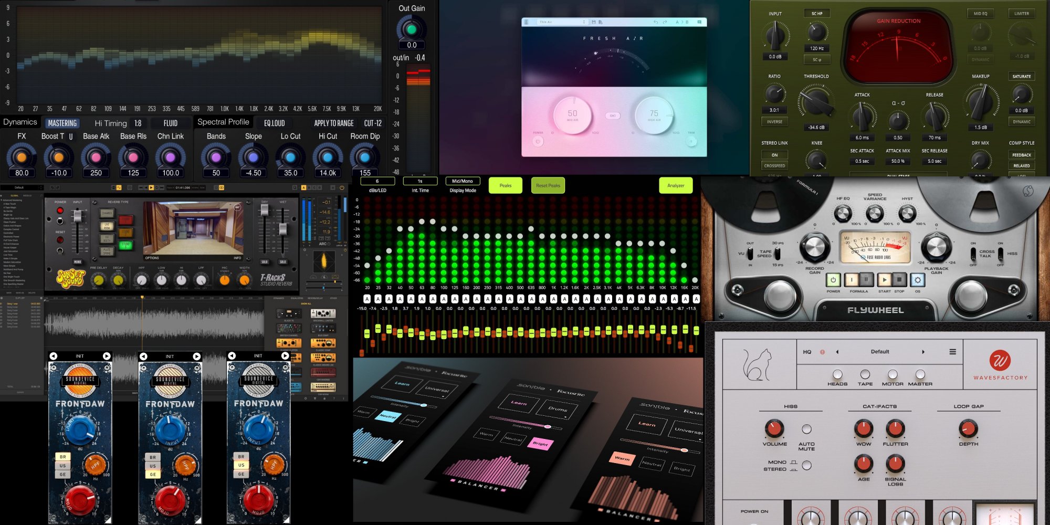Click the Wet fader in T-RackS reverb
Viewport: 1050px width, 525px height.
point(283,229)
